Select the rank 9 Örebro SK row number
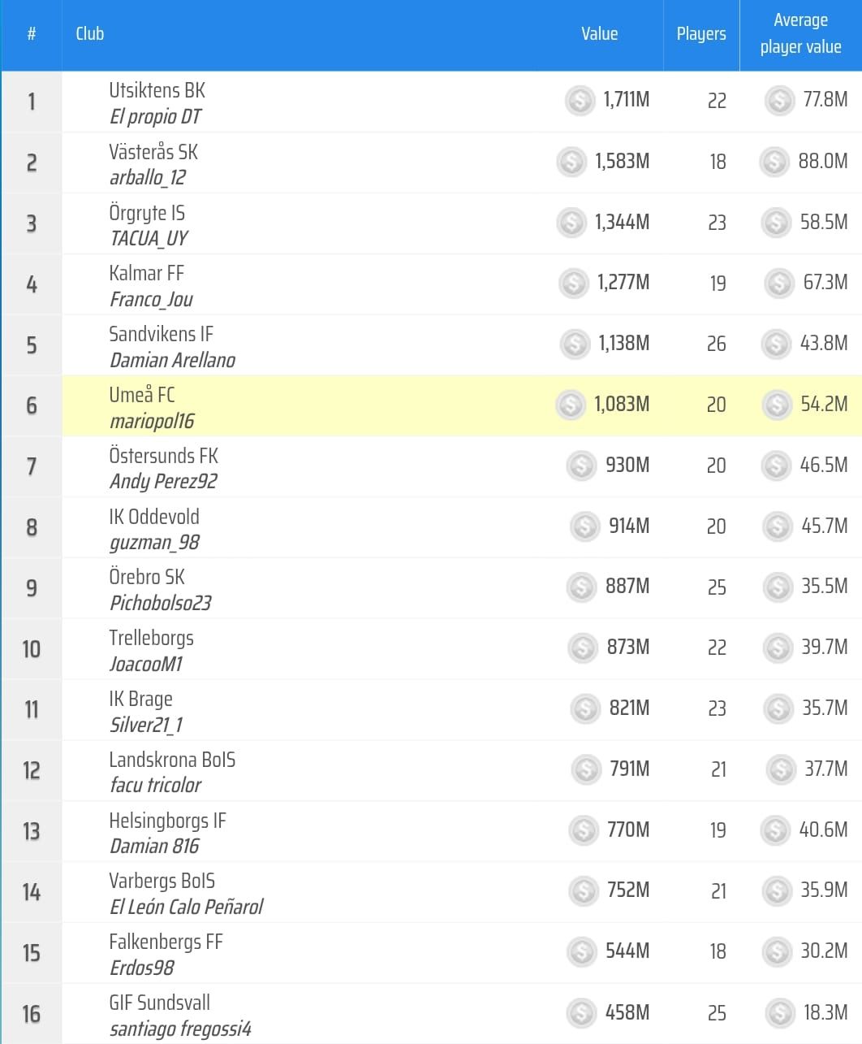The image size is (862, 1044). pos(32,587)
